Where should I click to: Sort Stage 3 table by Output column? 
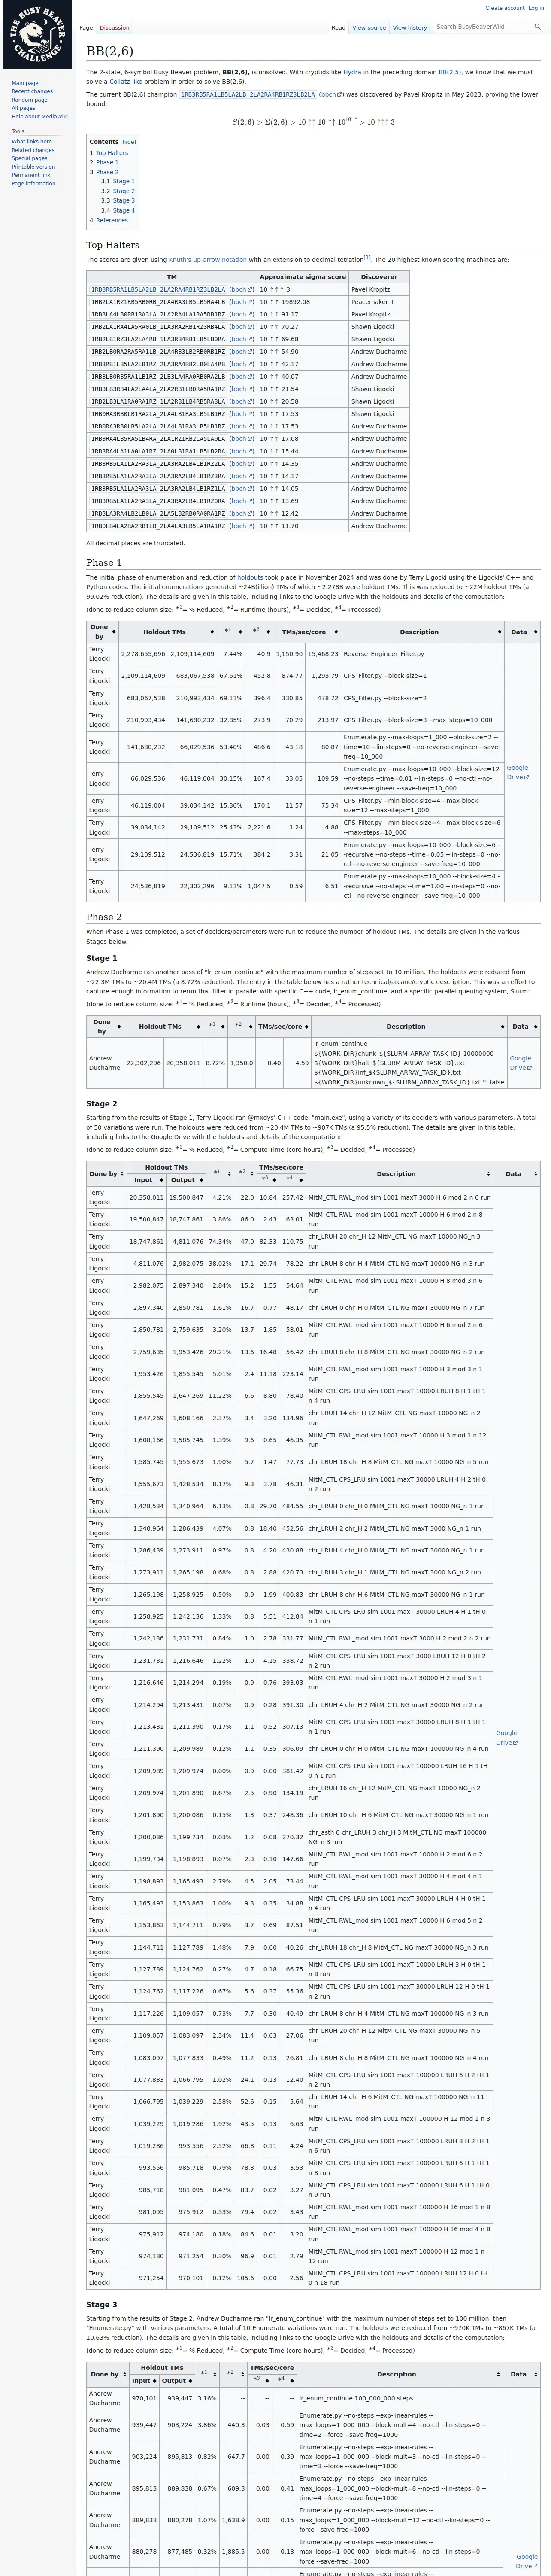tap(177, 2381)
